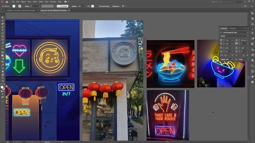Click the Preferences button
255x143 pixels.
tap(116, 6)
